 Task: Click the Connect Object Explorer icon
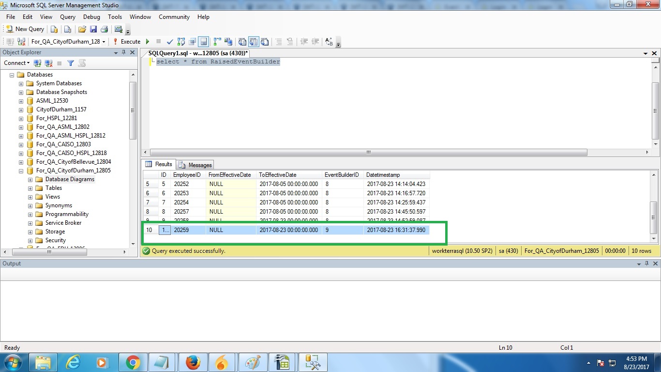pos(37,63)
